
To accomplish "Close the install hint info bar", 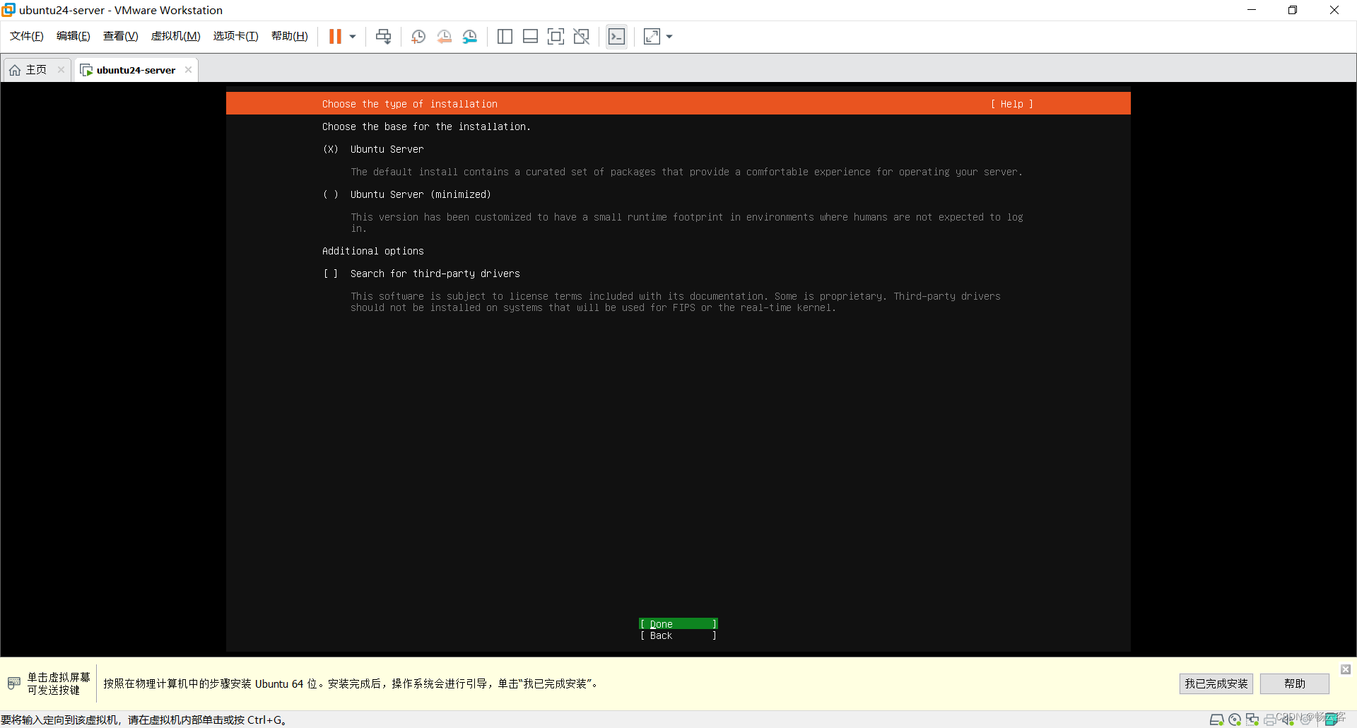I will tap(1346, 669).
